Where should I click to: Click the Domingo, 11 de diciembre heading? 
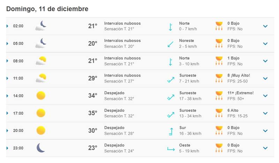coord(47,9)
